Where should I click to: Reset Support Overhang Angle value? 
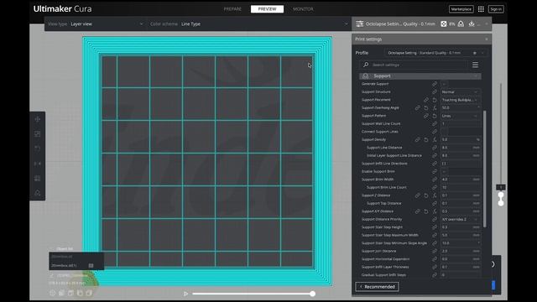coord(426,108)
